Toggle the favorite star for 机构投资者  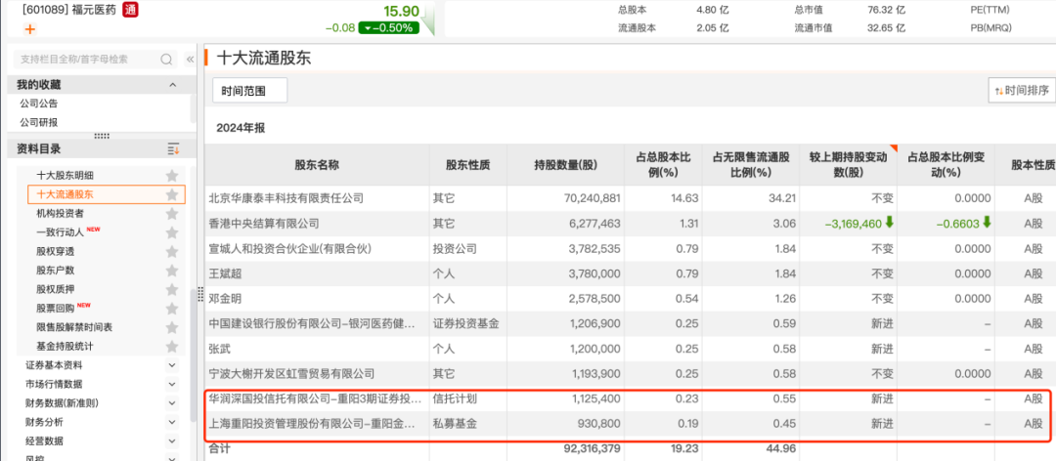click(x=172, y=213)
